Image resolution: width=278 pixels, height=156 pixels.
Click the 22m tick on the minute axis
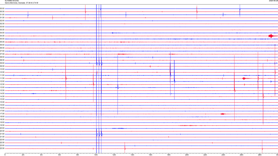205,155
